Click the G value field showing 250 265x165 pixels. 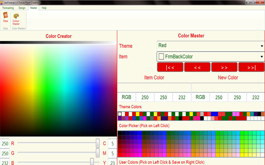tap(5, 153)
